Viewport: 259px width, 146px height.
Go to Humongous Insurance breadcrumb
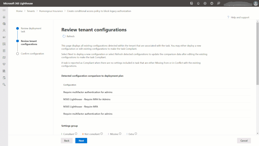51,11
